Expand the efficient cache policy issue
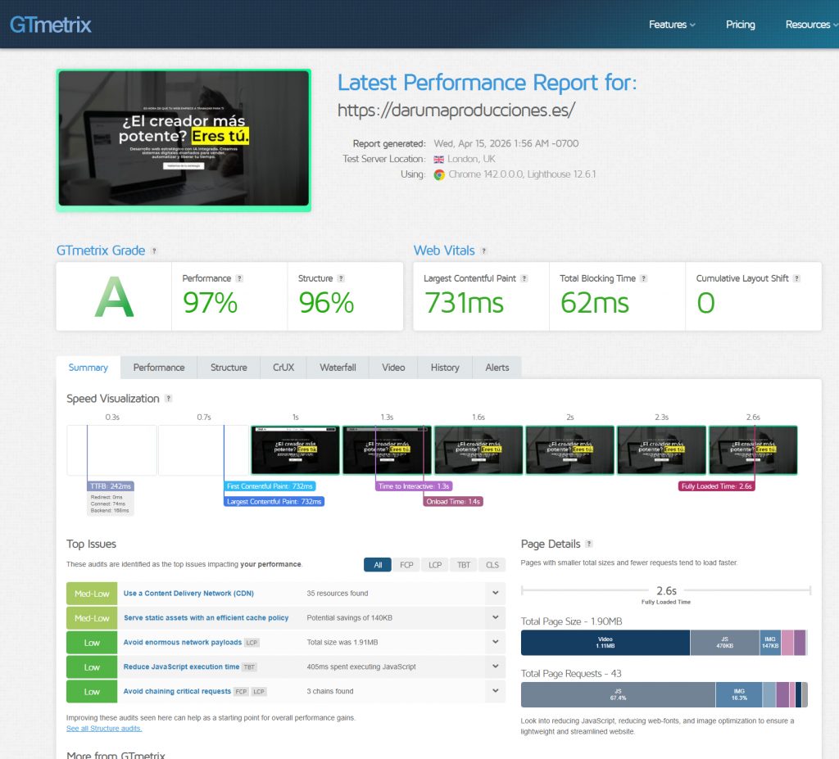The width and height of the screenshot is (839, 759). click(495, 618)
